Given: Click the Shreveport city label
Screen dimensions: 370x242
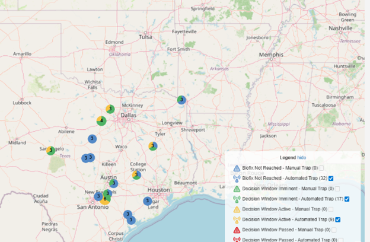Looking at the screenshot, I should (193, 130).
